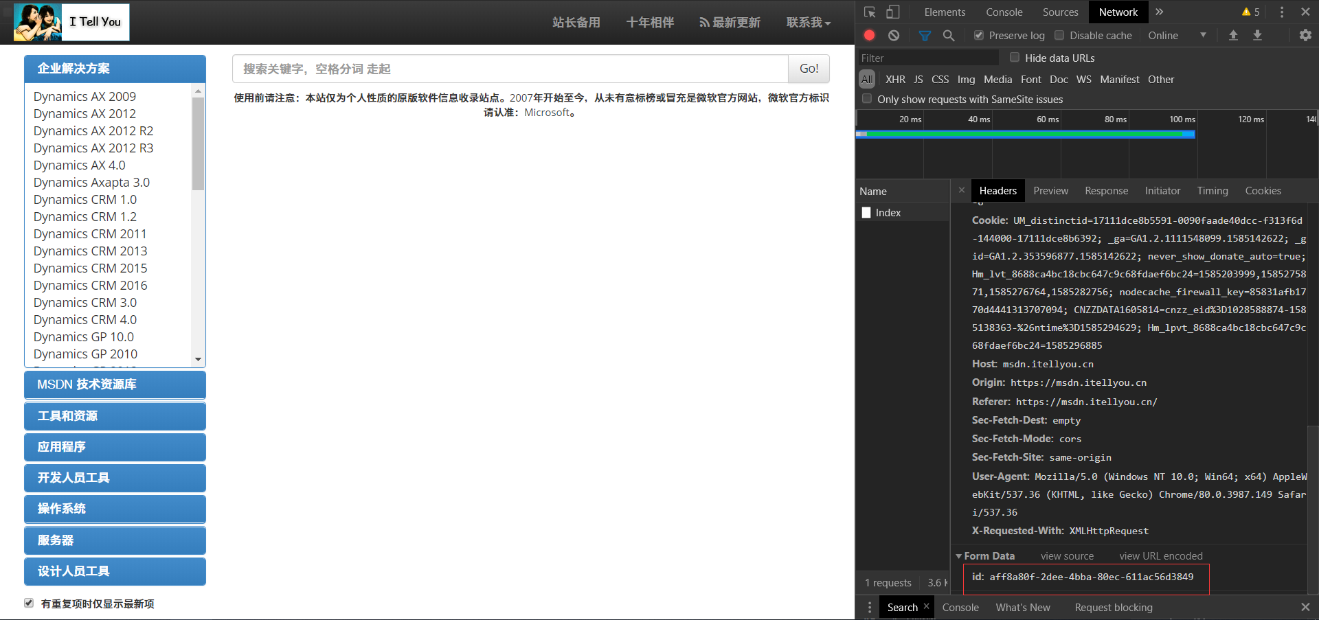Select Dynamics CRM 2016 in the list
This screenshot has width=1319, height=620.
[90, 285]
